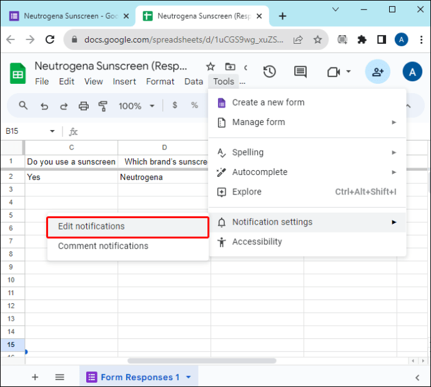
Task: Click the redo arrow icon
Action: pyautogui.click(x=64, y=106)
